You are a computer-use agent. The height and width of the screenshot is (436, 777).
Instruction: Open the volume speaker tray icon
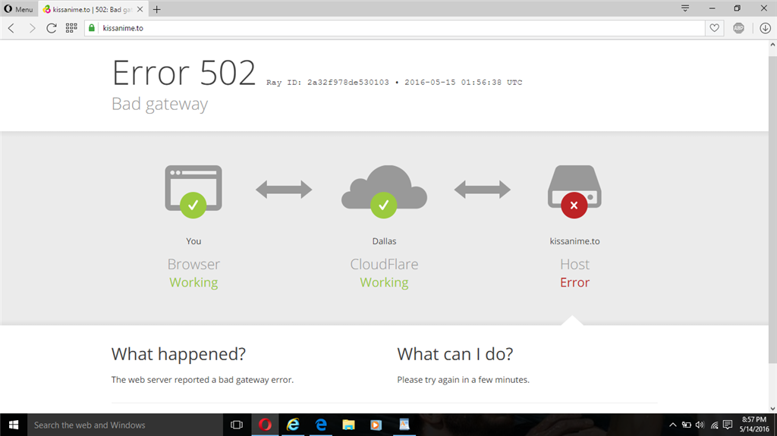point(700,425)
